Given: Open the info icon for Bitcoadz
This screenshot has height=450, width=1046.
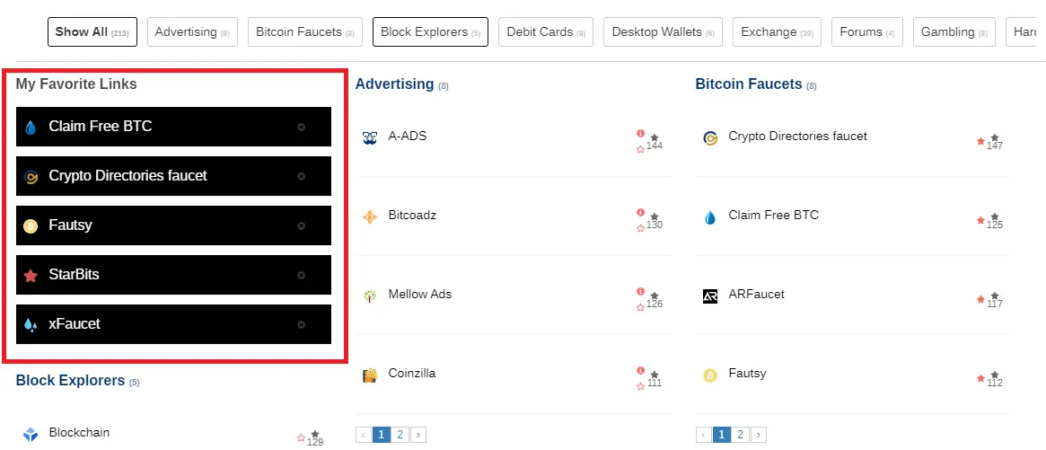Looking at the screenshot, I should tap(640, 212).
